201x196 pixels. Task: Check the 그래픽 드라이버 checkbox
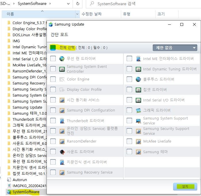tap(129, 110)
